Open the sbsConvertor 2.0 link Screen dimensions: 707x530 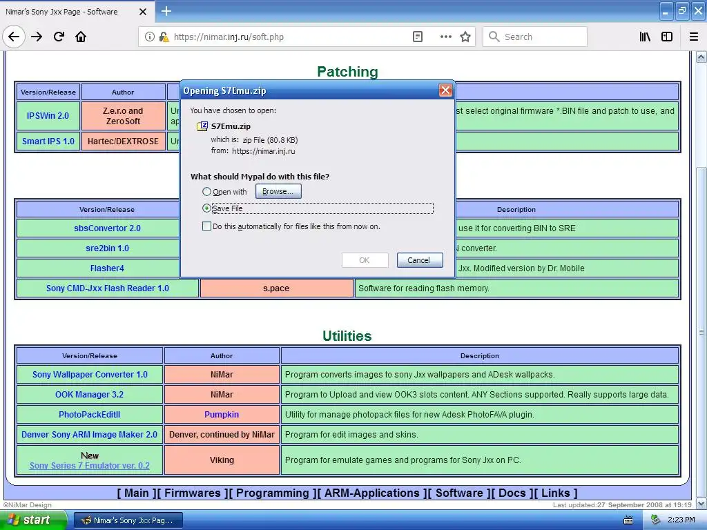(x=107, y=228)
